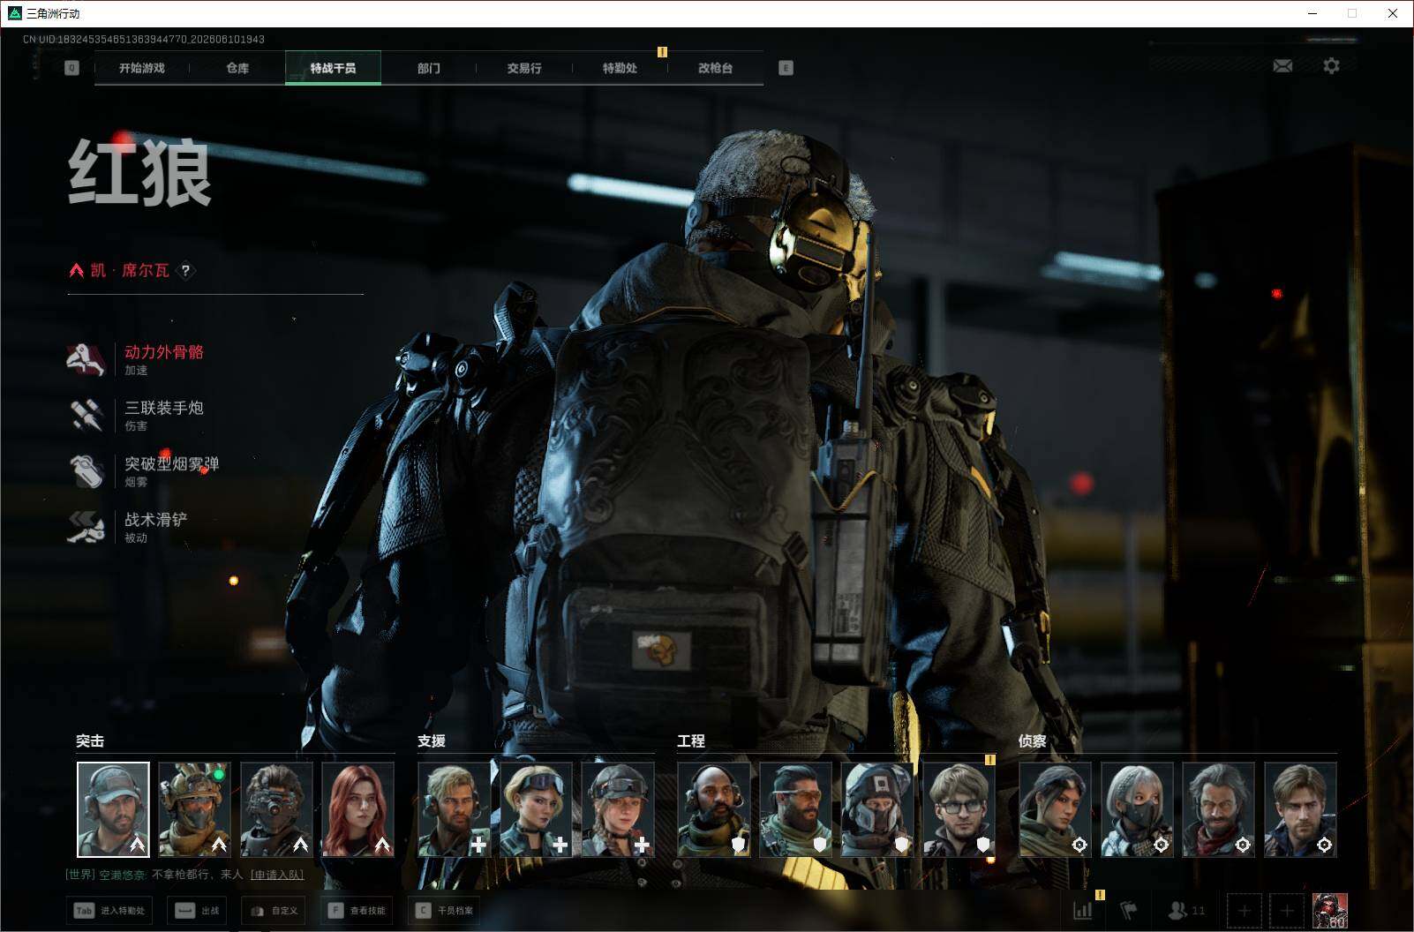Pick the masked helmet 突击 operator with green dot

pyautogui.click(x=195, y=809)
